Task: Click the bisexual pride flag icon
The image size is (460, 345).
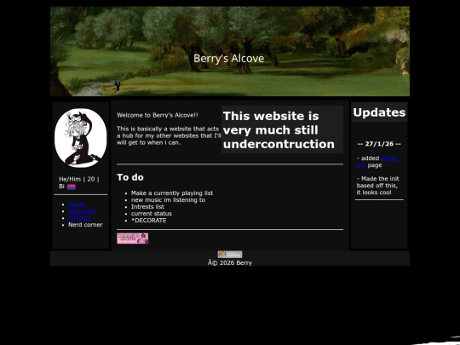Action: point(72,187)
